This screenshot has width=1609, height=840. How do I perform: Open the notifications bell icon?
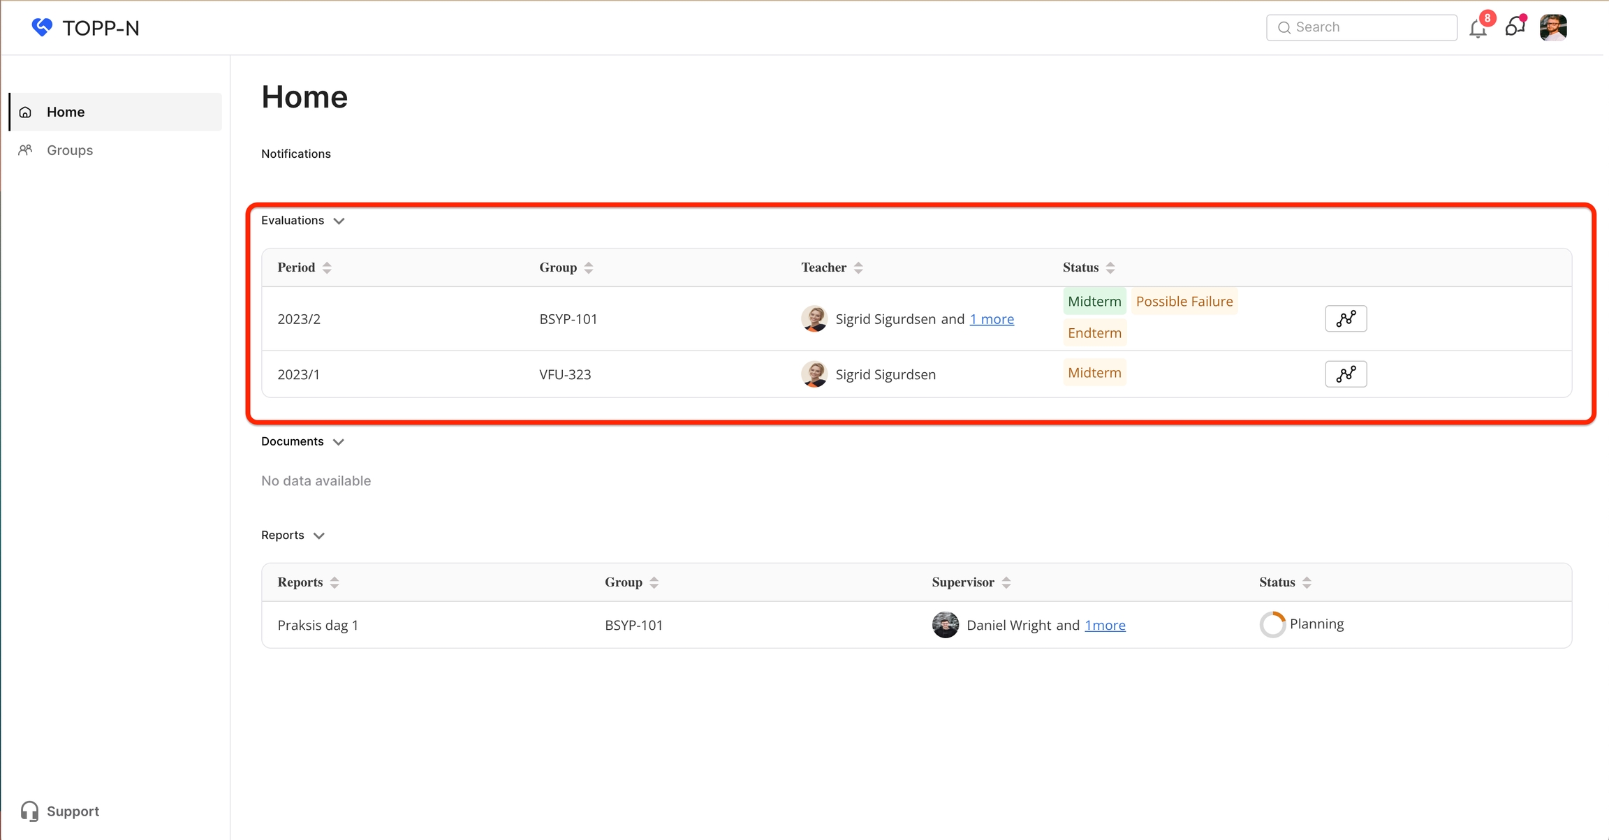coord(1478,29)
